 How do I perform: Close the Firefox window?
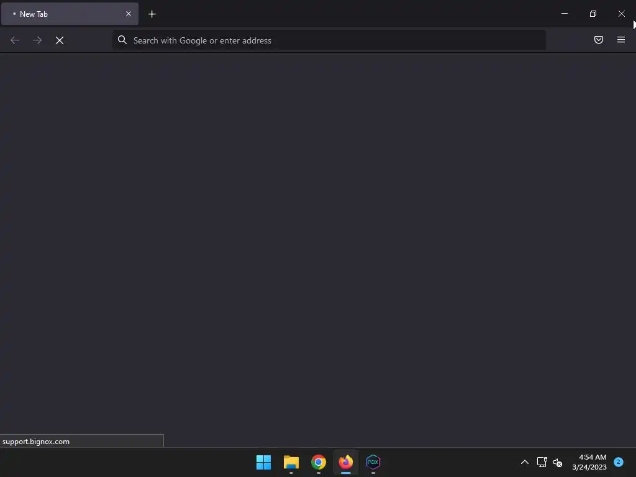coord(621,14)
